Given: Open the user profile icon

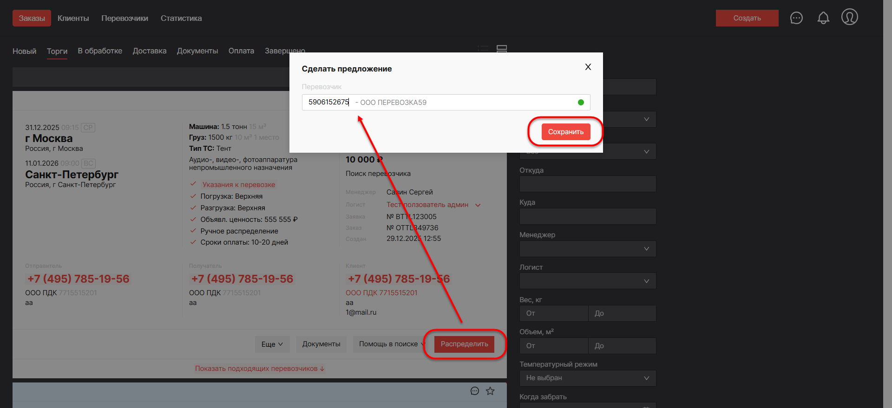Looking at the screenshot, I should pyautogui.click(x=849, y=17).
